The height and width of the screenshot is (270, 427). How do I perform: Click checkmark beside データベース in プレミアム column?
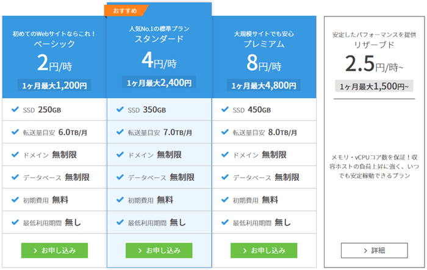tap(225, 177)
